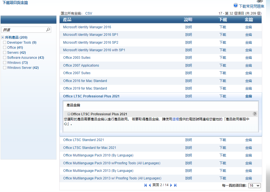This screenshot has width=270, height=192.
Task: Click the 說明 column header
Action: coord(188,20)
